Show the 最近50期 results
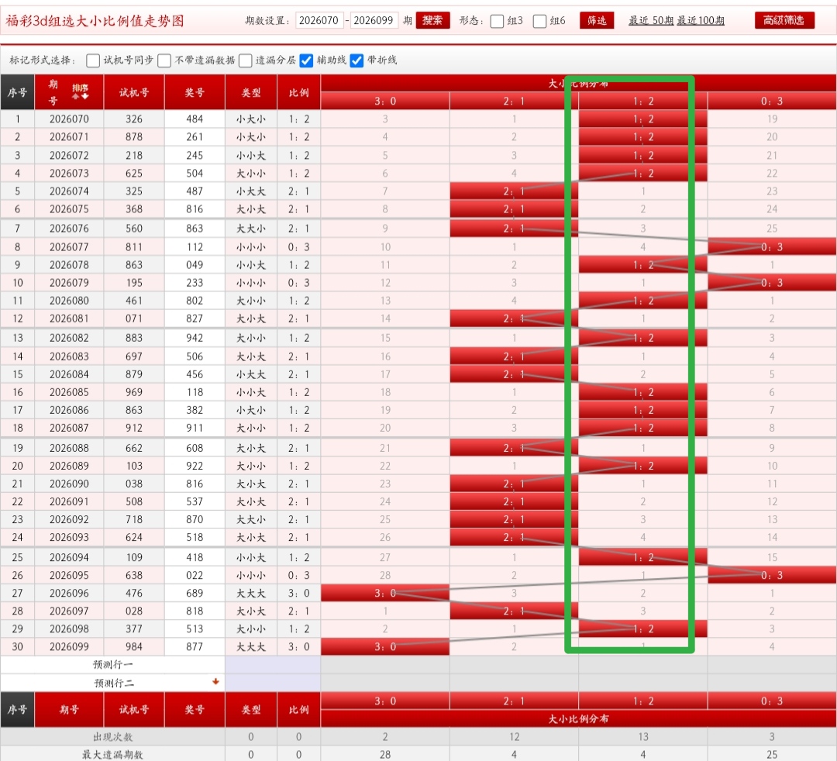The image size is (837, 761). [x=651, y=21]
